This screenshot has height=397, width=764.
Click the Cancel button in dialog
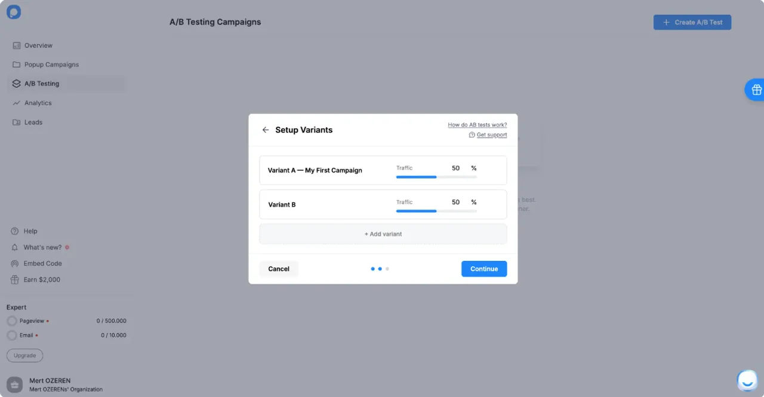279,269
